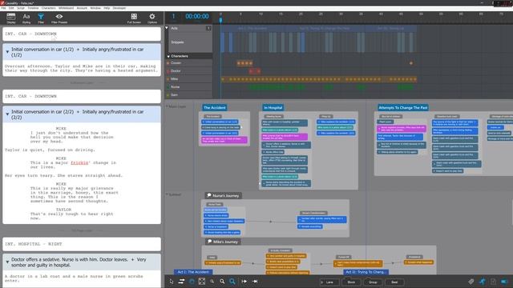This screenshot has height=288, width=513.
Task: Click the Sam character color swatch
Action: click(x=168, y=95)
